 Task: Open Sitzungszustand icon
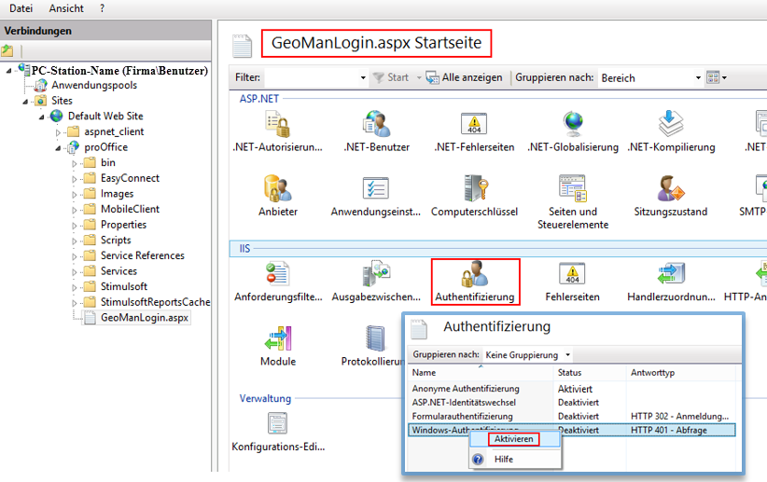(671, 188)
